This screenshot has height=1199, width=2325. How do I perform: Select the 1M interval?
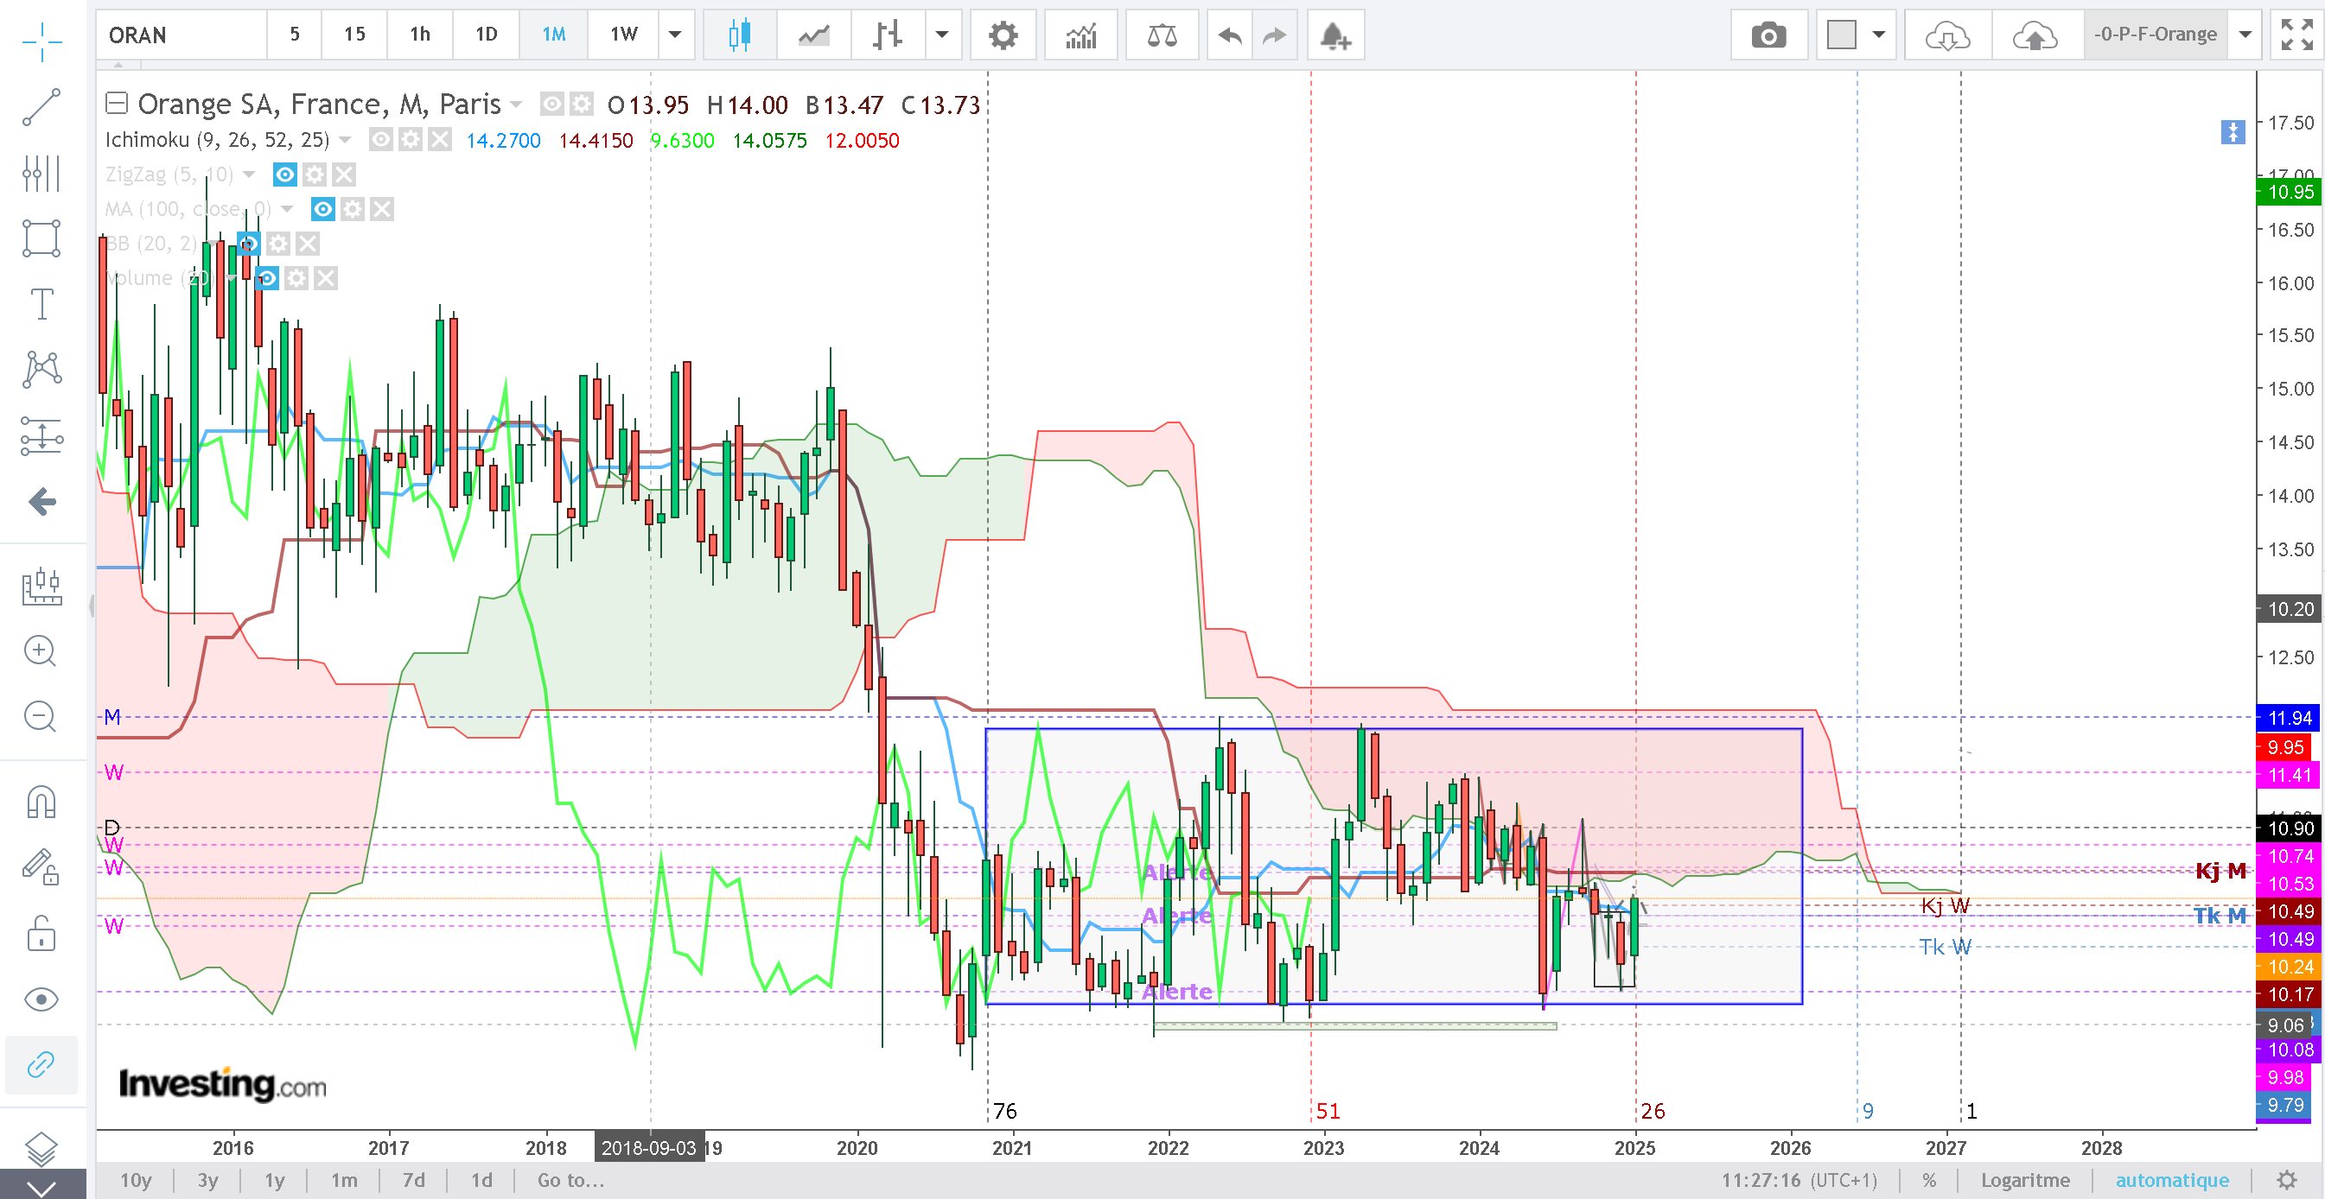tap(553, 35)
